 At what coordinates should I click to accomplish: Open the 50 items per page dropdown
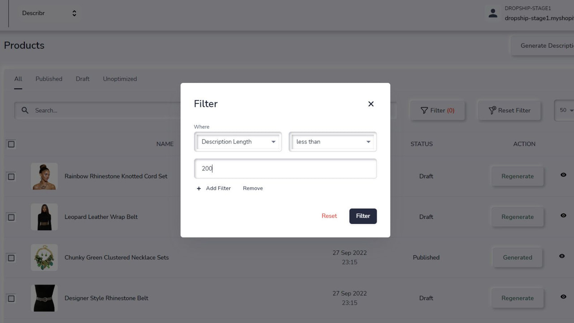(x=566, y=110)
